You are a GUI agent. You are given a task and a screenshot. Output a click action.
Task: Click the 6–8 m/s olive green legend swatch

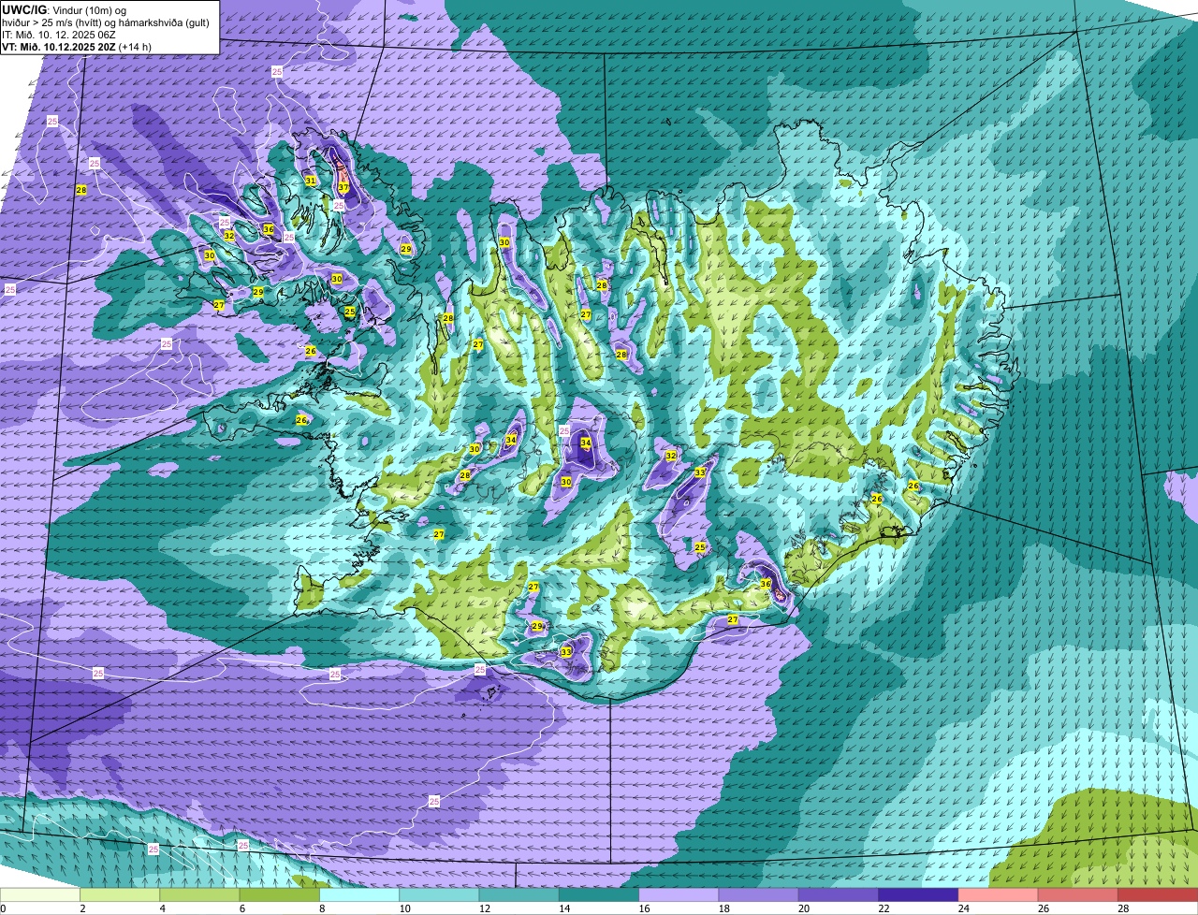pos(281,895)
